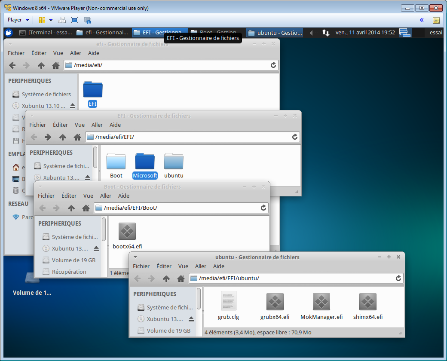Select Système de fichiers in efi sidebar
Image resolution: width=447 pixels, height=361 pixels.
[x=42, y=95]
